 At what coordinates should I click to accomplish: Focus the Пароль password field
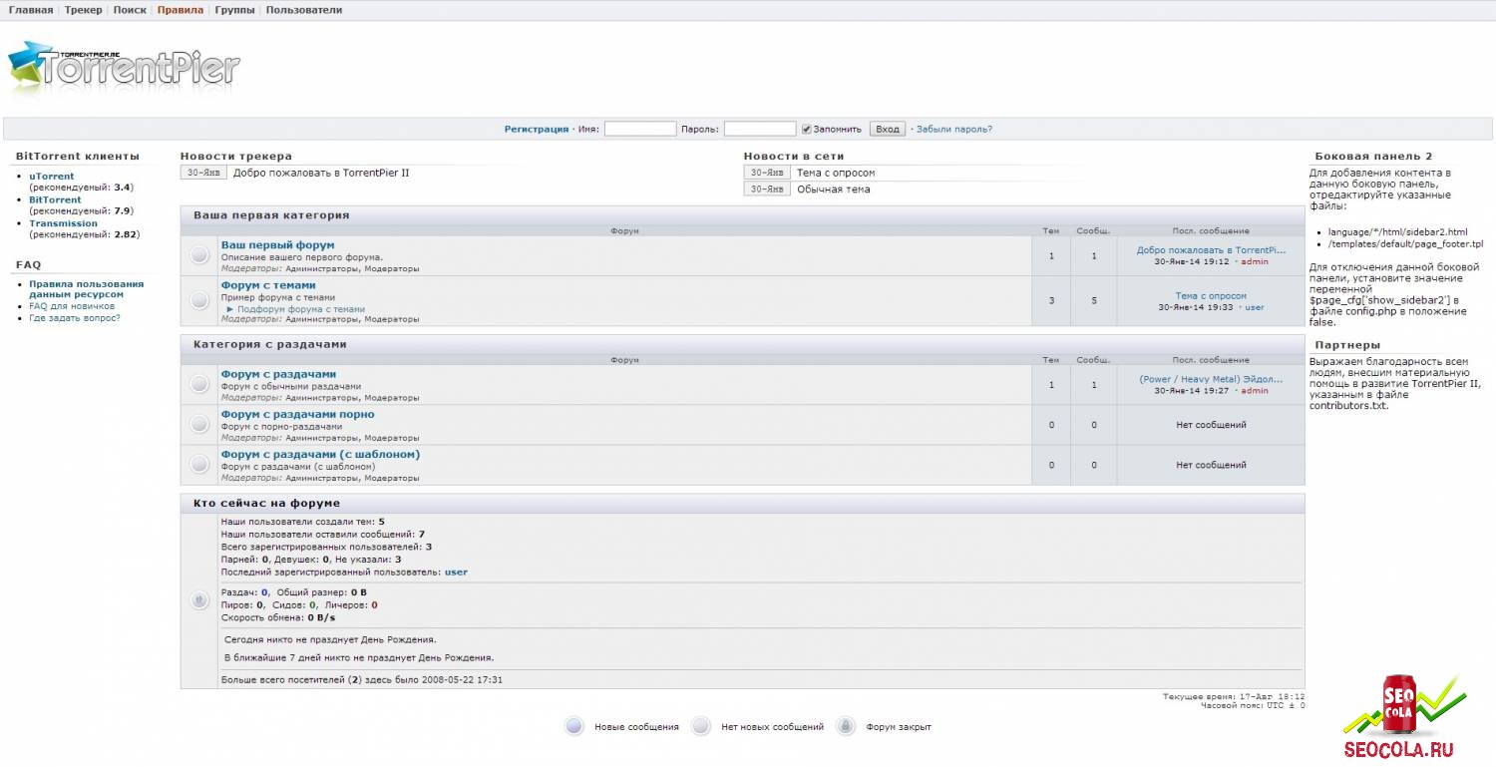tap(760, 129)
